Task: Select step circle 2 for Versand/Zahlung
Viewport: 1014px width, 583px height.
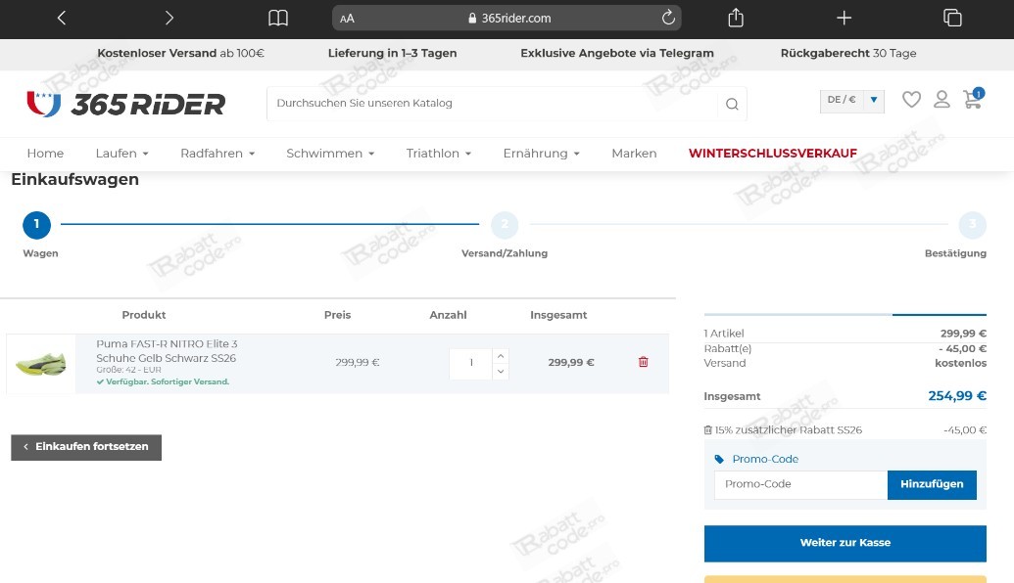Action: pos(505,224)
